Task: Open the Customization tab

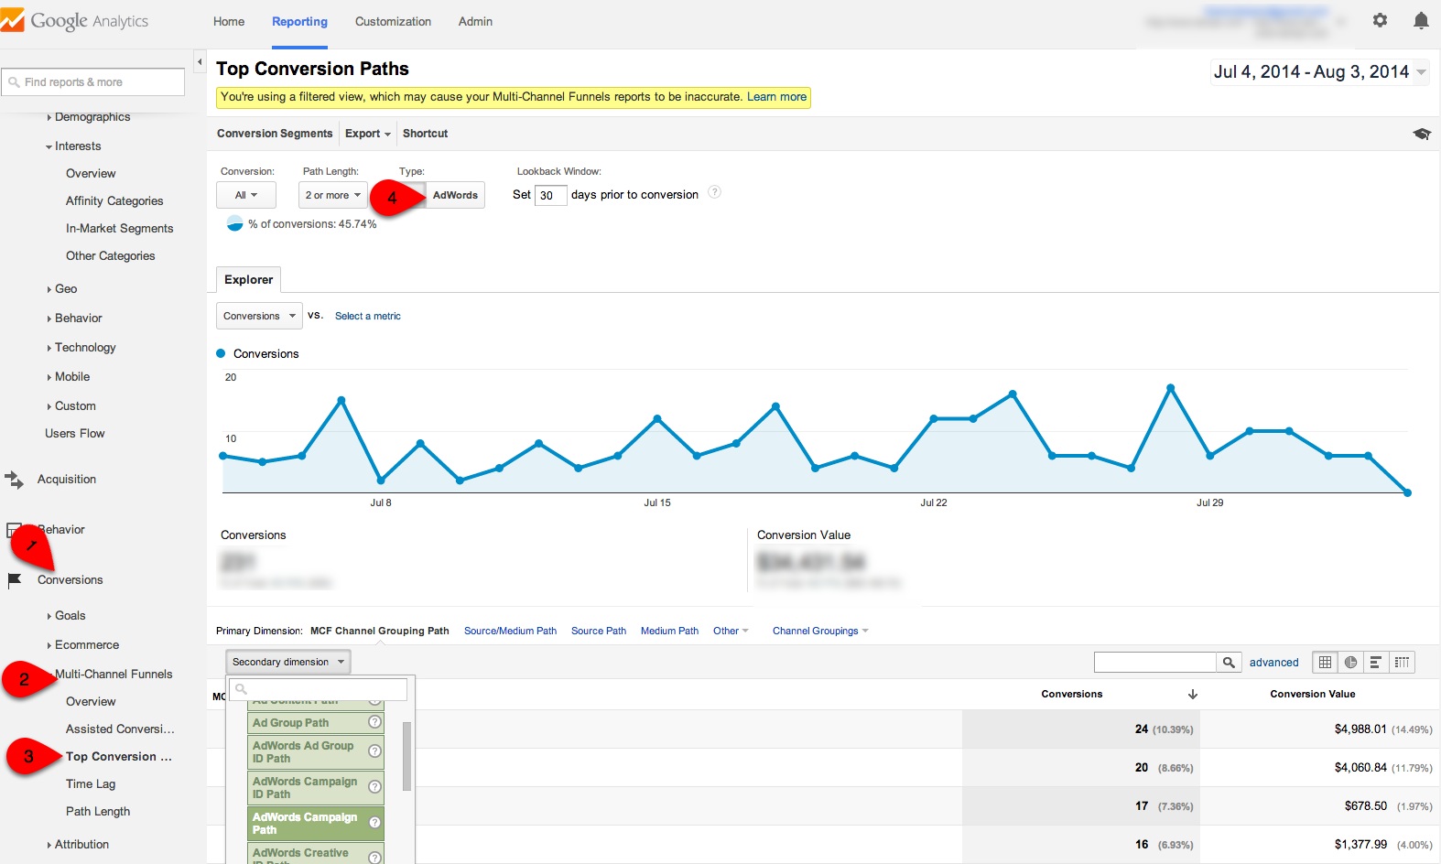Action: (x=393, y=21)
